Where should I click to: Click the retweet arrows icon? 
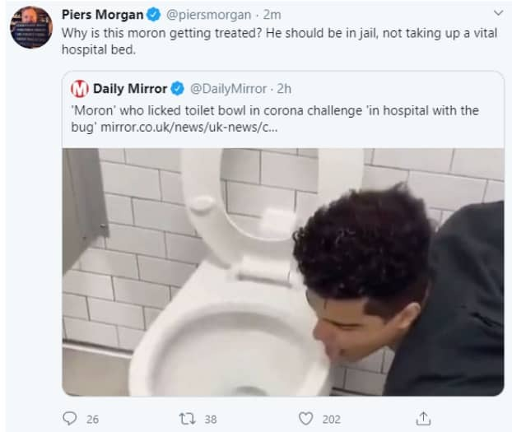pos(188,419)
